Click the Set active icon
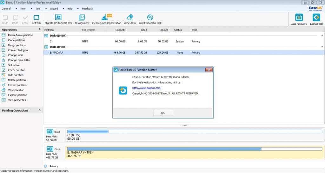Image resolution: width=325 pixels, height=173 pixels. pyautogui.click(x=3, y=65)
